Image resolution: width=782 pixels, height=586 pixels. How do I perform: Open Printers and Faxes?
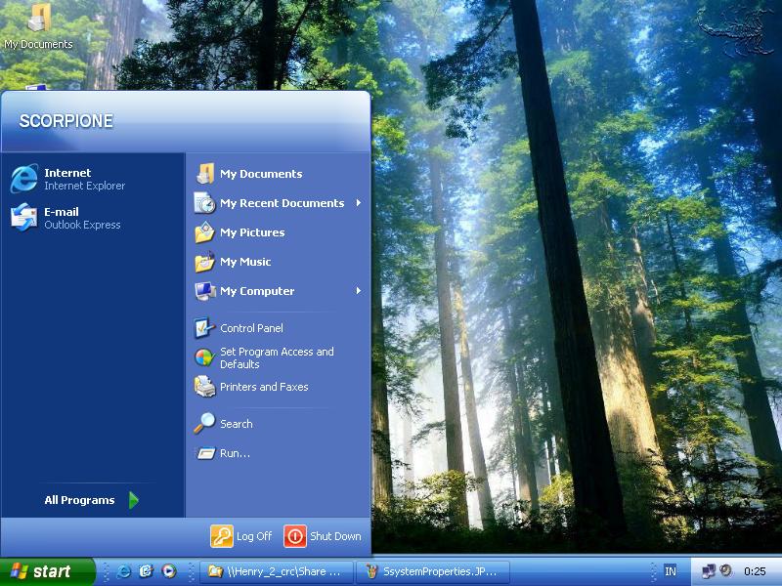(263, 387)
